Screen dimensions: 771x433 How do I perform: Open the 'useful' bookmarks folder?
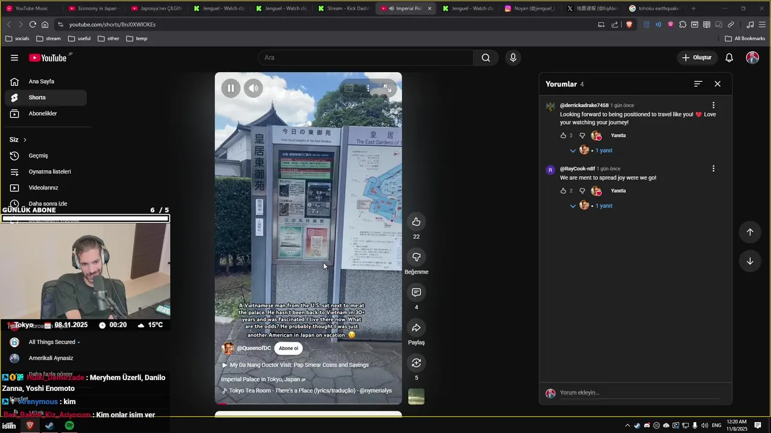point(80,38)
